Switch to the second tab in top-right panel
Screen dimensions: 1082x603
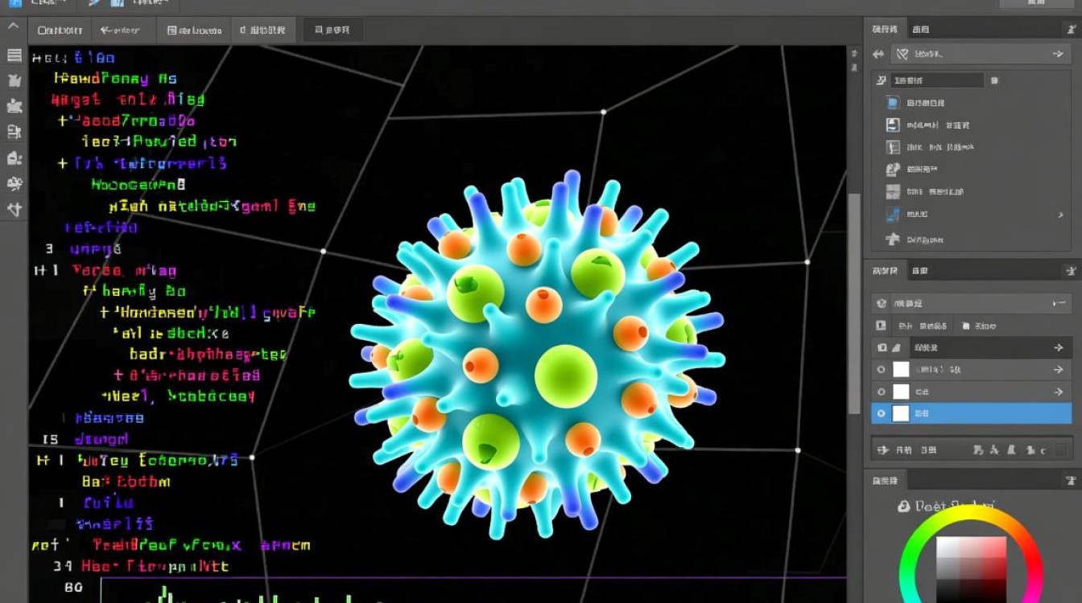920,30
